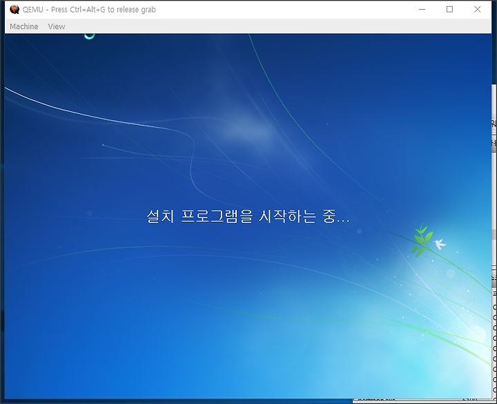Screen dimensions: 497x404
Task: Open the Machine menu
Action: coord(23,26)
